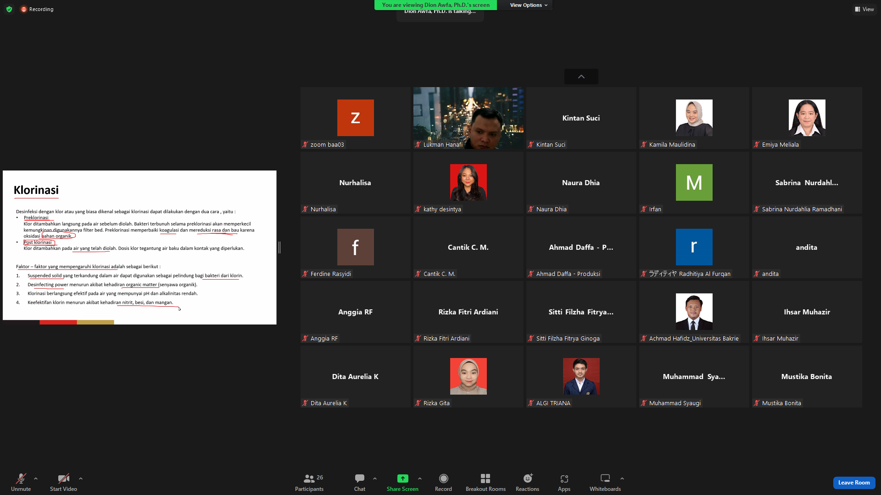
Task: Expand audio settings arrow next to Unmute
Action: point(36,478)
